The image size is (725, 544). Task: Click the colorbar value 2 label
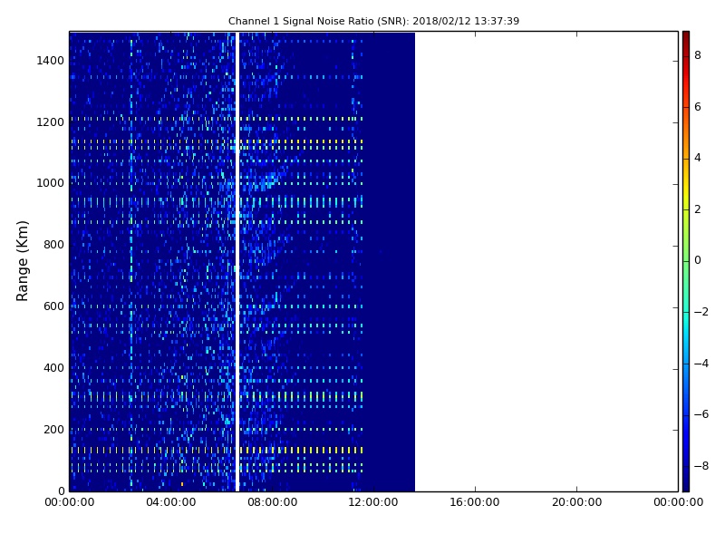tap(698, 209)
